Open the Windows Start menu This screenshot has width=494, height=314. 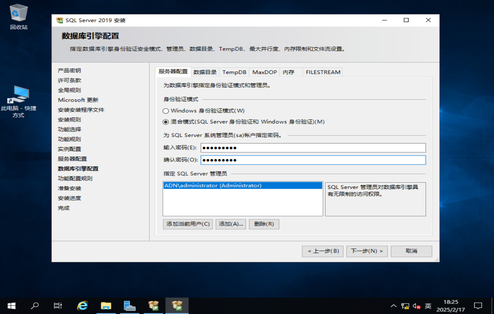click(12, 306)
